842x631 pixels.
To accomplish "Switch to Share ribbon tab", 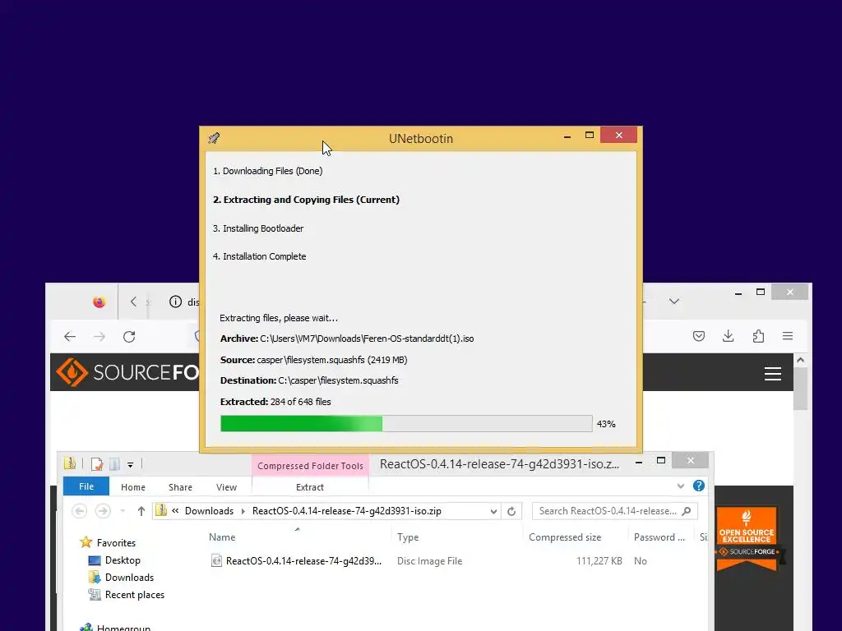I will pos(180,487).
